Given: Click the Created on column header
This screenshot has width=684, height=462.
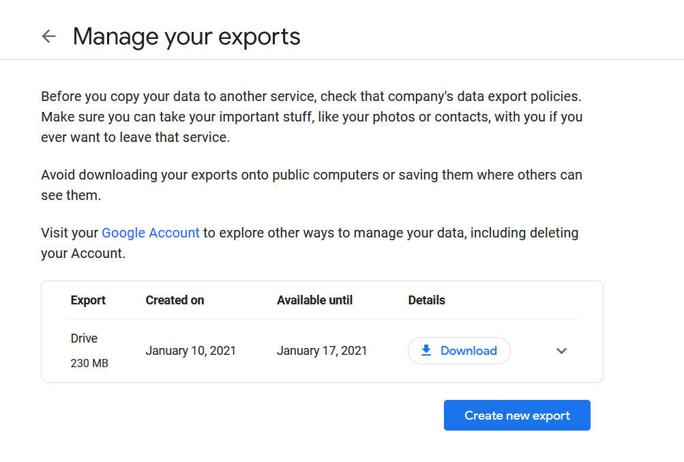Looking at the screenshot, I should 174,300.
